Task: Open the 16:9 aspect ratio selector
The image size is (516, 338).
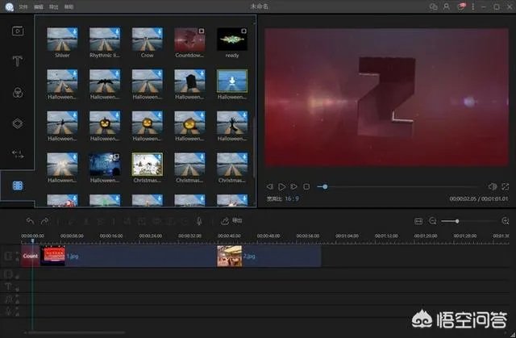Action: 292,198
